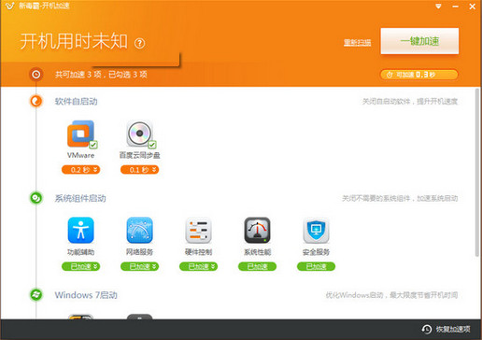This screenshot has width=482, height=340.
Task: Open the 硬件控制 icon
Action: [198, 230]
